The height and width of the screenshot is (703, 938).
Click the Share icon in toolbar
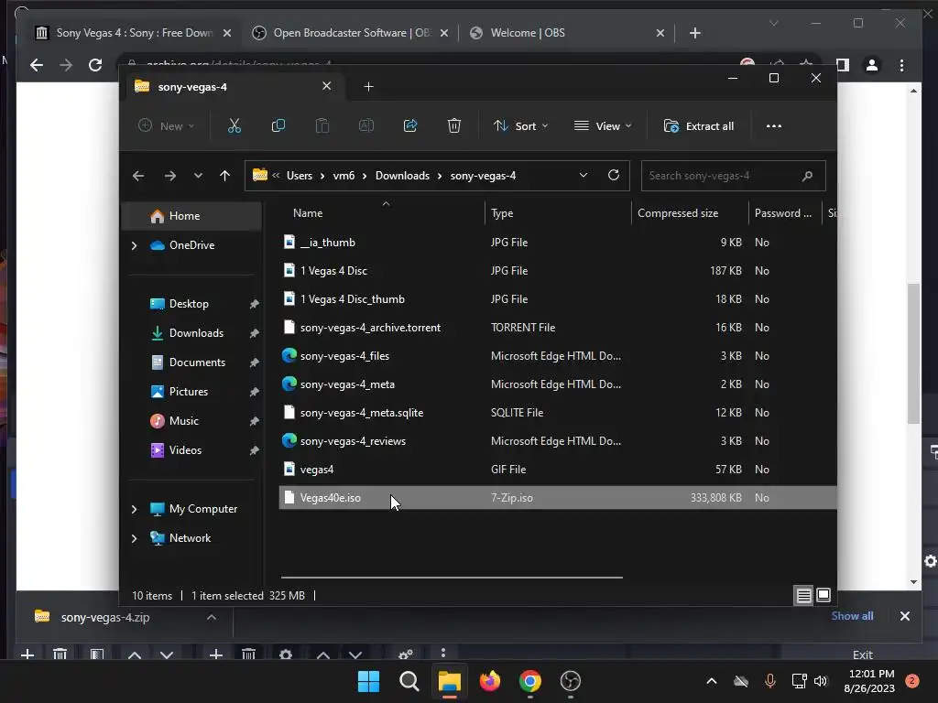(410, 125)
